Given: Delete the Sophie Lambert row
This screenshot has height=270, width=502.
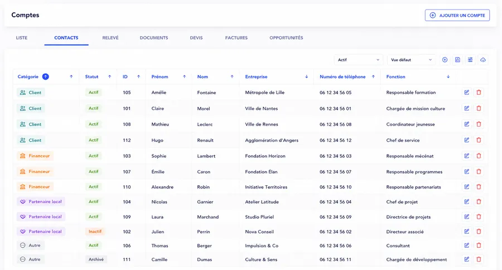Looking at the screenshot, I should pos(479,156).
